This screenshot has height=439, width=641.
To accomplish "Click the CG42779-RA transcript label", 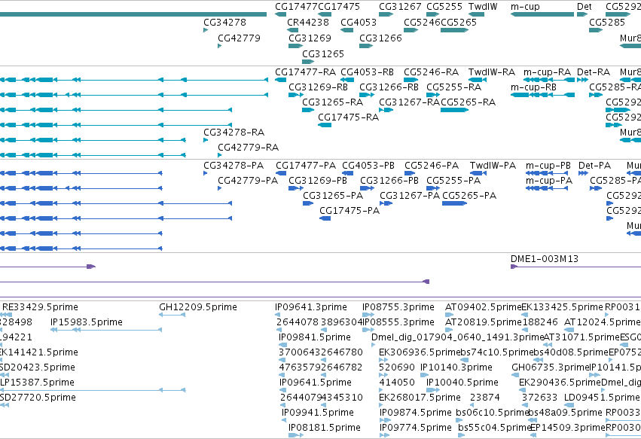I will [x=248, y=147].
